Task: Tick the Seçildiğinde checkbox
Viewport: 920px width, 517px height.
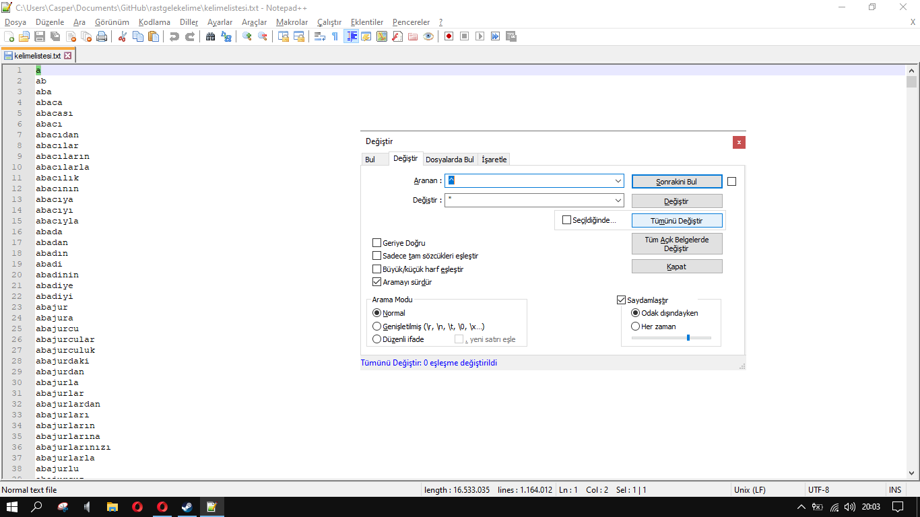Action: 567,220
